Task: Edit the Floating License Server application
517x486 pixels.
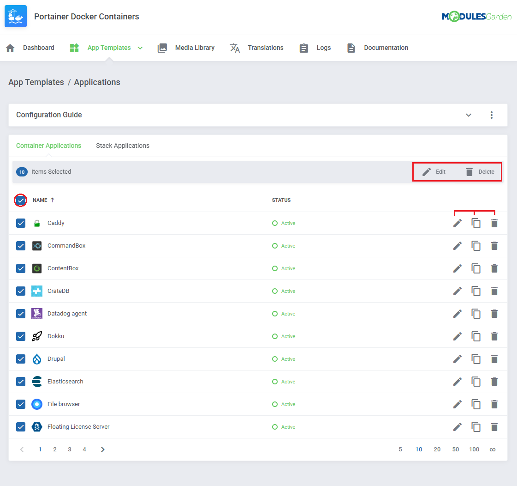Action: (x=458, y=427)
